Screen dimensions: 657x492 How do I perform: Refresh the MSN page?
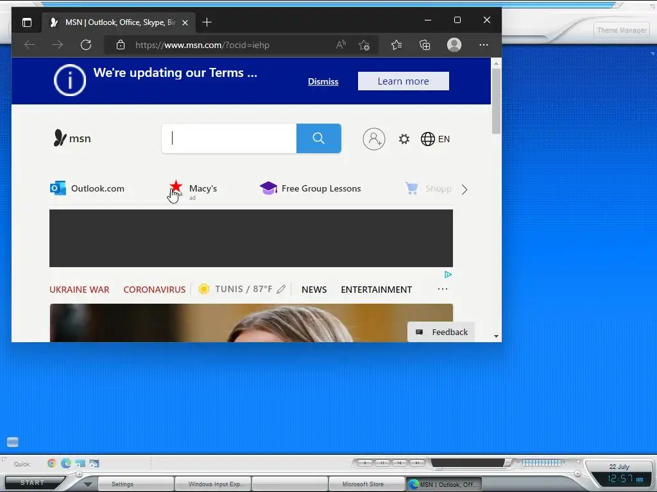pos(86,45)
